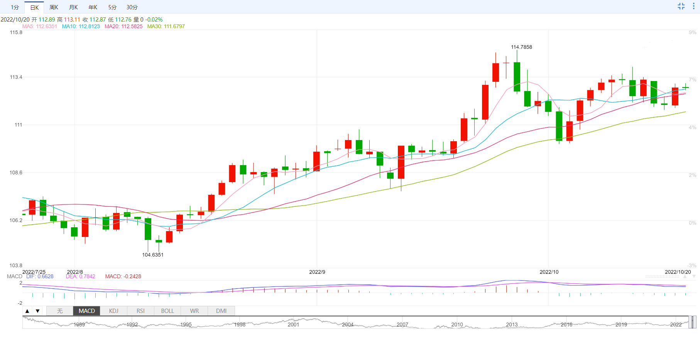Viewport: 700px width, 338px height.
Task: Click the down triangle arrow beside indicator tabs
Action: tap(37, 311)
